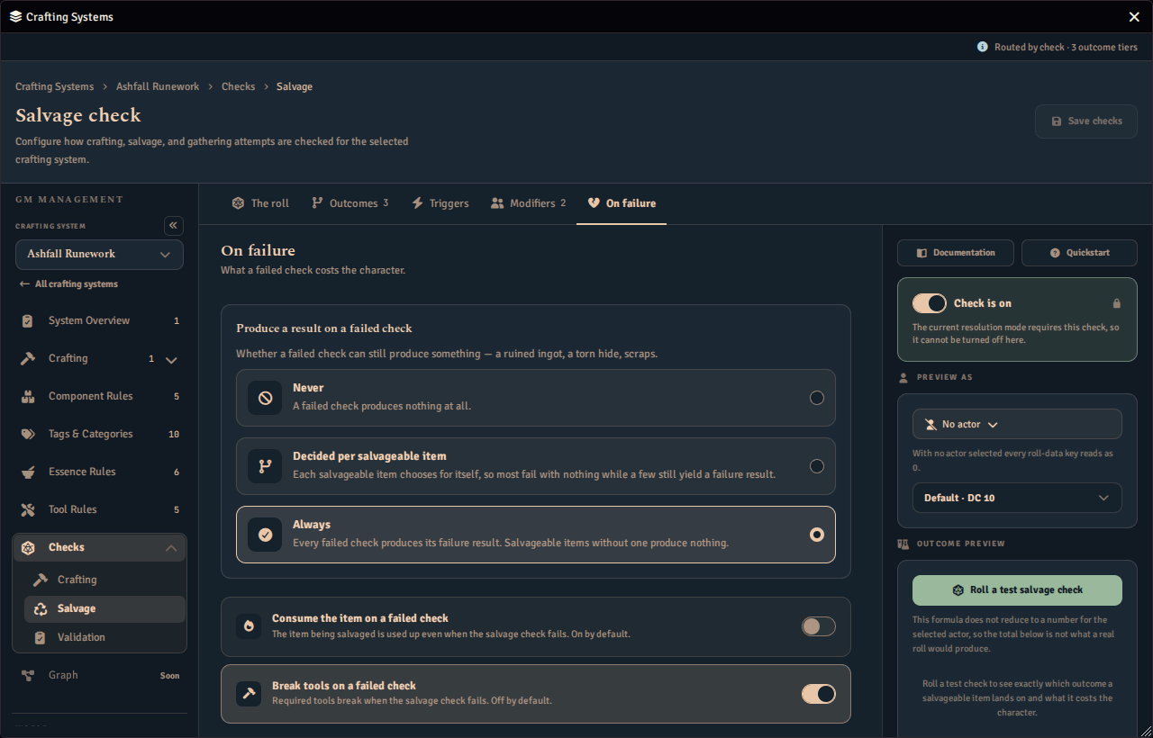Switch to The roll tab

point(260,203)
